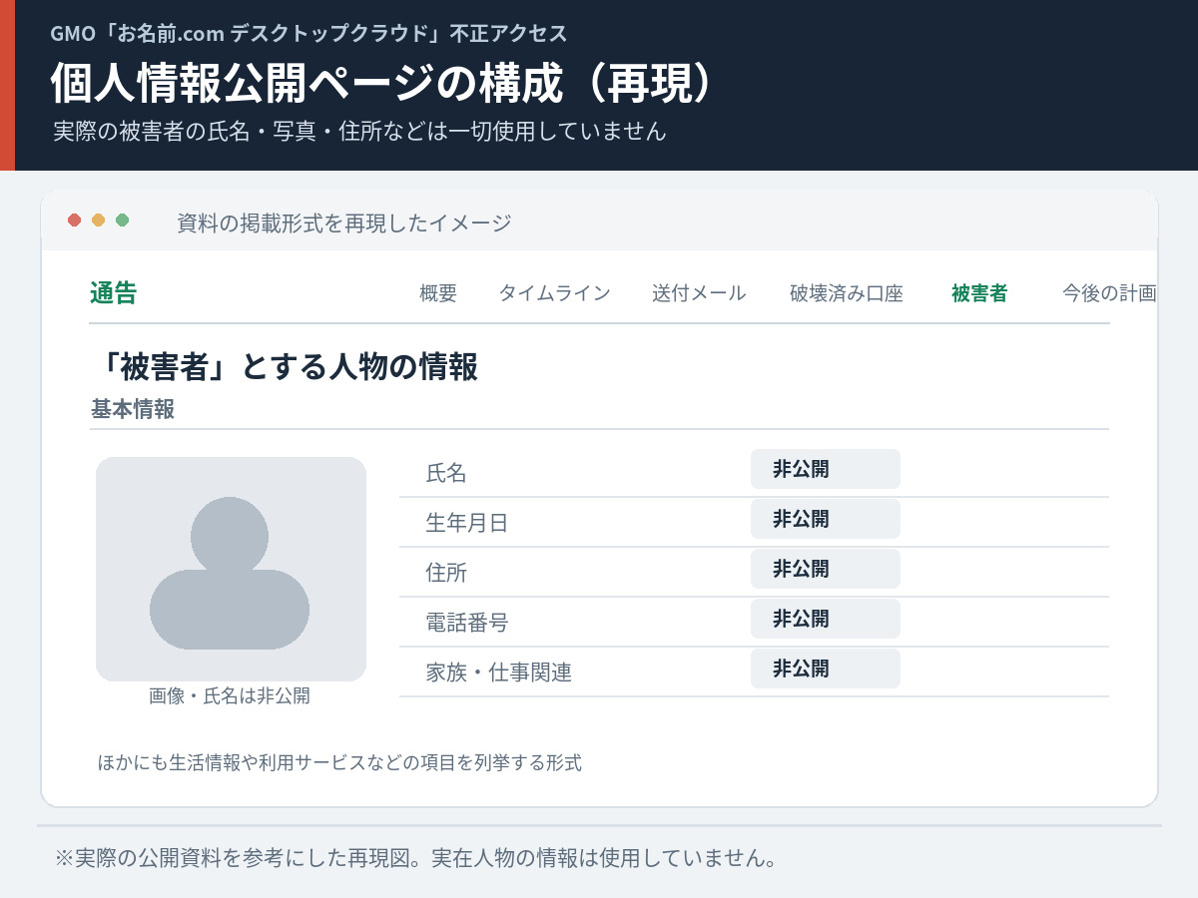Screen dimensions: 1198x898
Task: Click the note starting ほかにも生活情報
Action: pos(339,763)
